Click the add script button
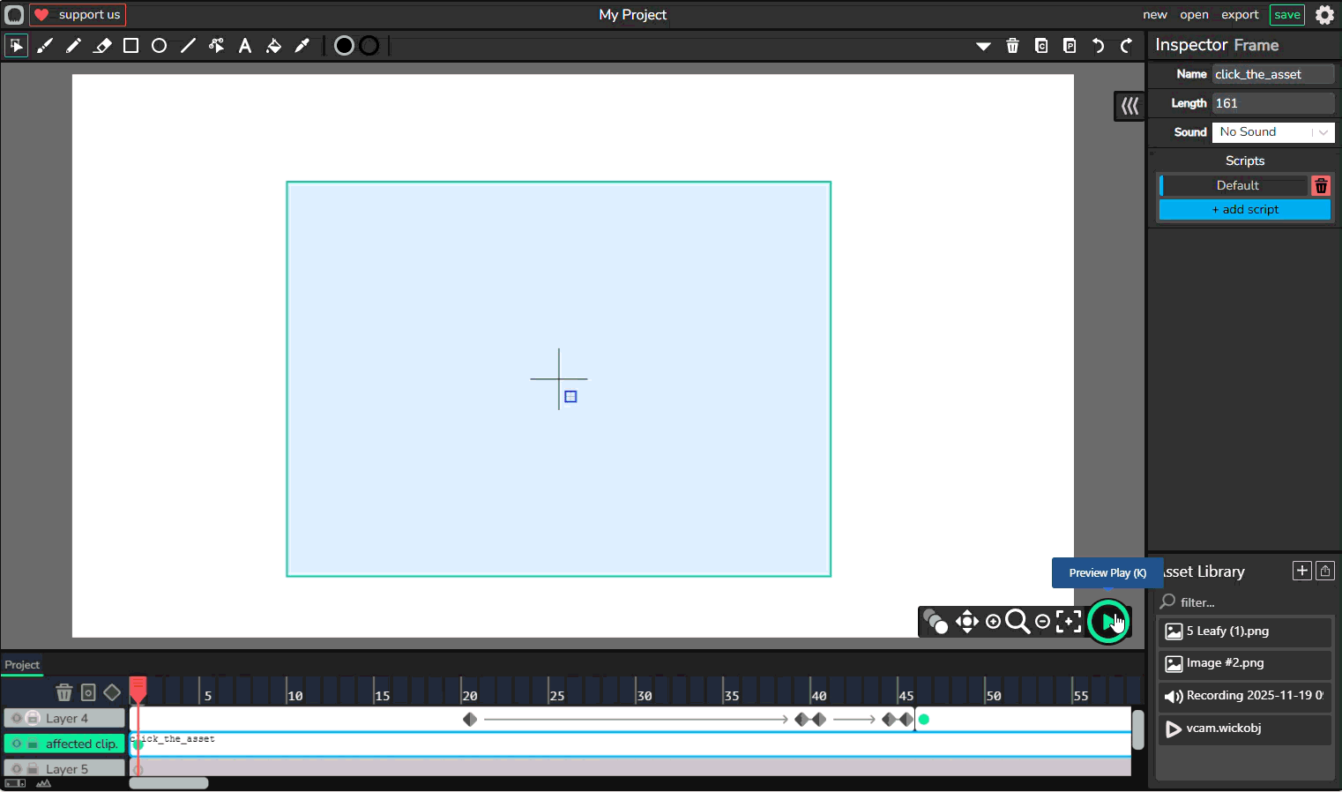1342x792 pixels. tap(1244, 210)
